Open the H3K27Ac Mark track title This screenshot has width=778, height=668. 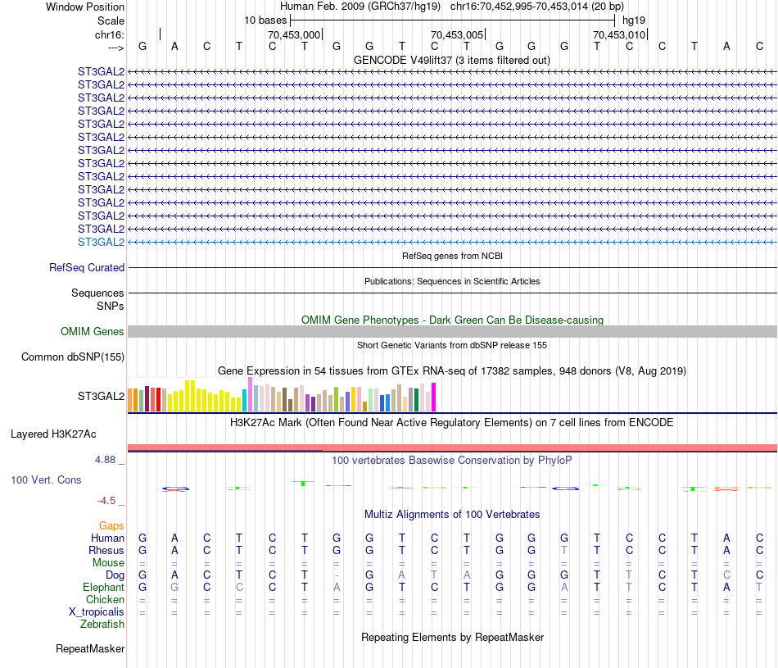[452, 423]
